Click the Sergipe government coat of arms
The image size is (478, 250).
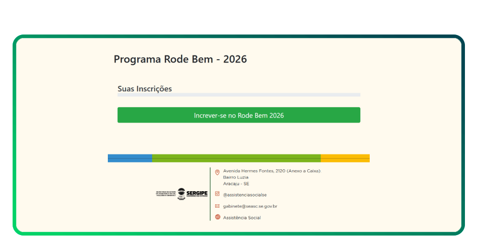click(181, 194)
